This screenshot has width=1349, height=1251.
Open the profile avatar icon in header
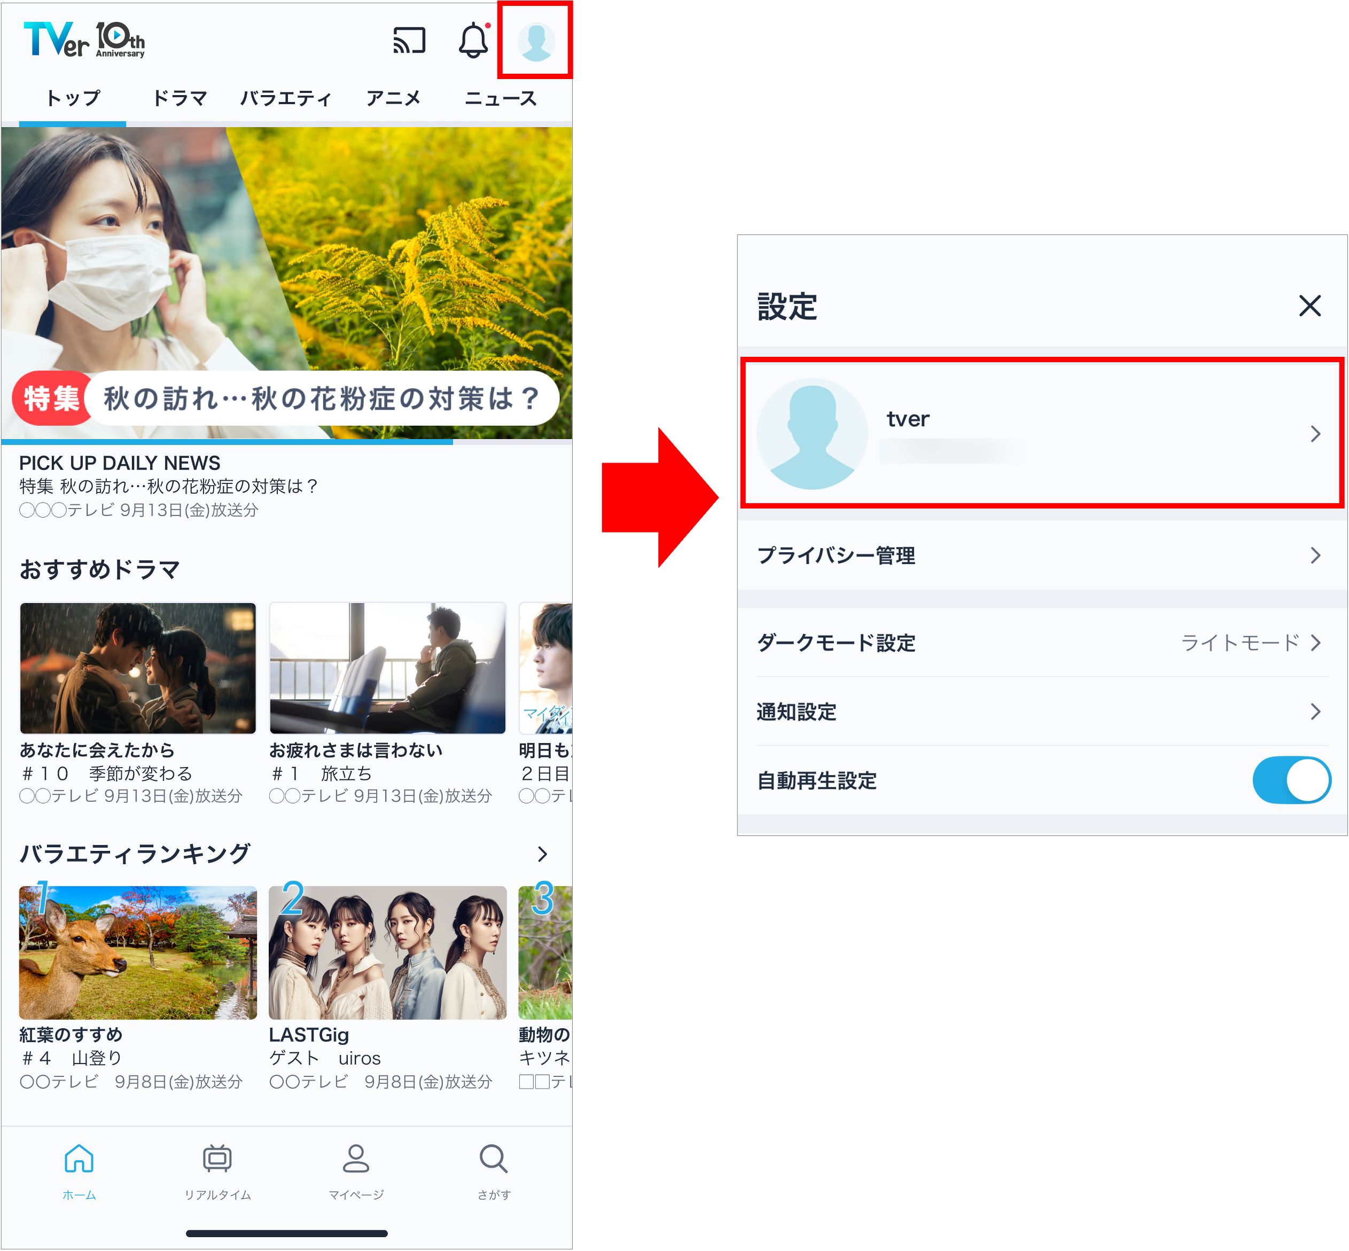coord(536,41)
